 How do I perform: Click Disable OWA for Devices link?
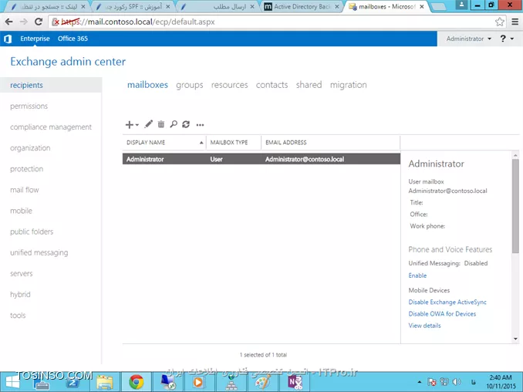[442, 314]
